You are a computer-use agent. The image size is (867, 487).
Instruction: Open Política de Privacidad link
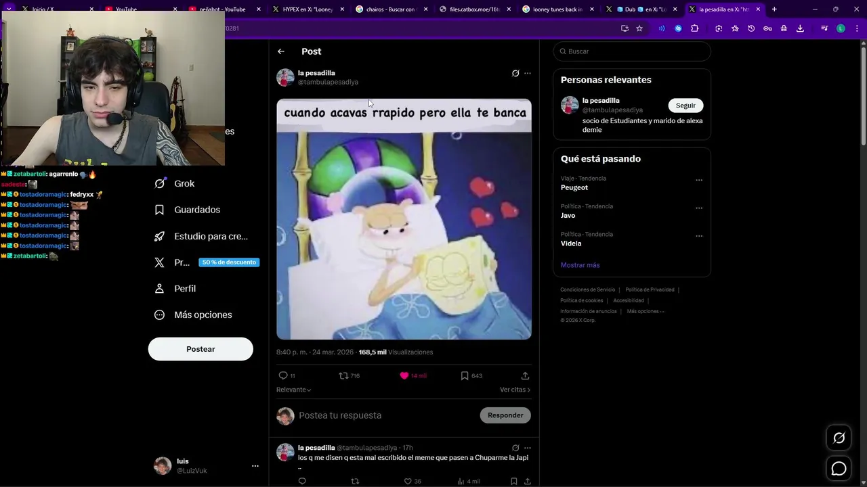(x=650, y=289)
